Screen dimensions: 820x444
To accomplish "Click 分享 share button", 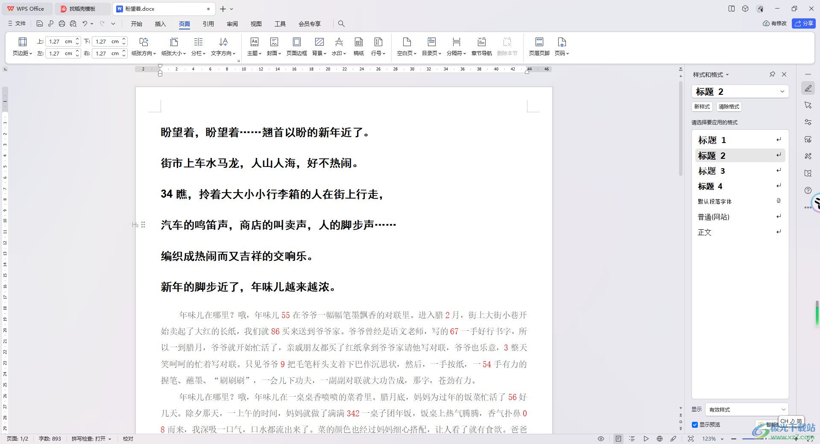I will (804, 23).
